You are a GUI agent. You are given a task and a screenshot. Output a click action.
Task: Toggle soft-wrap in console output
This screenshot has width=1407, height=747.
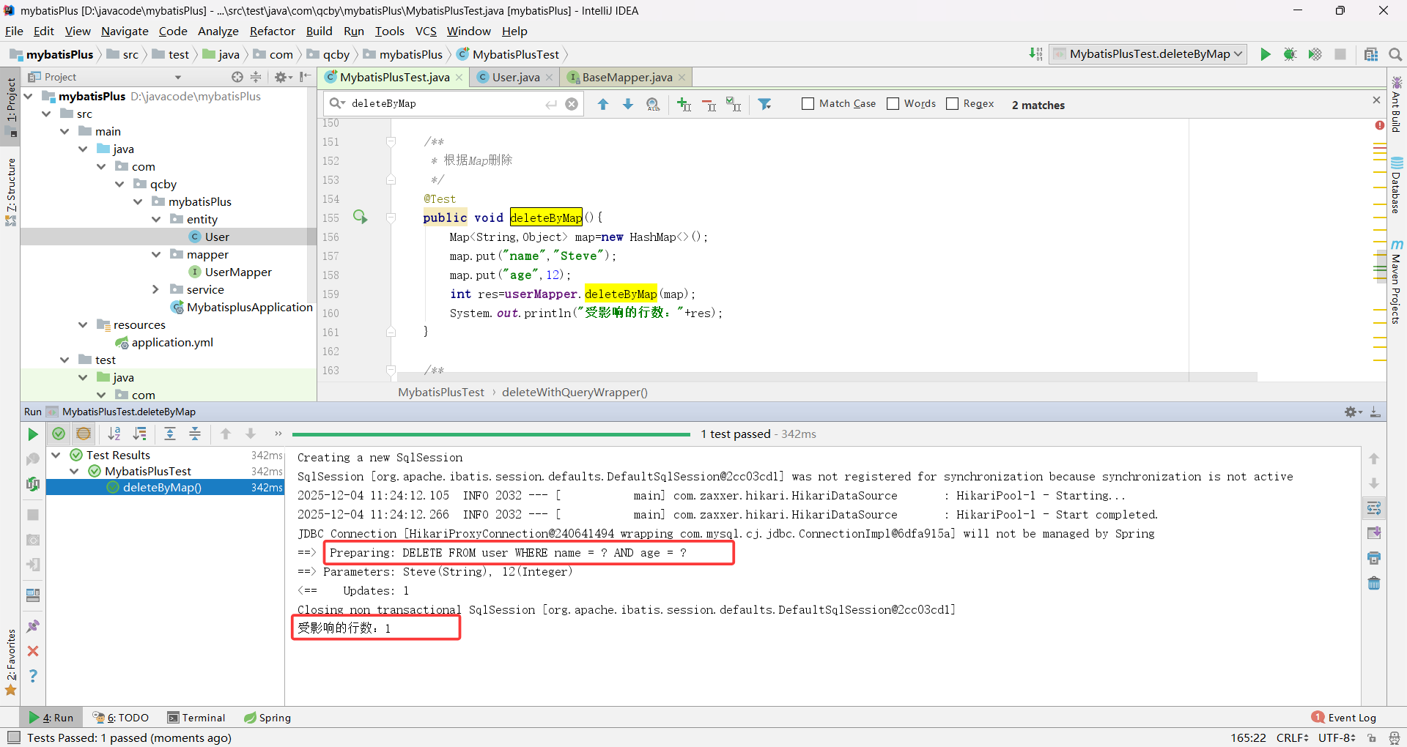(1374, 508)
